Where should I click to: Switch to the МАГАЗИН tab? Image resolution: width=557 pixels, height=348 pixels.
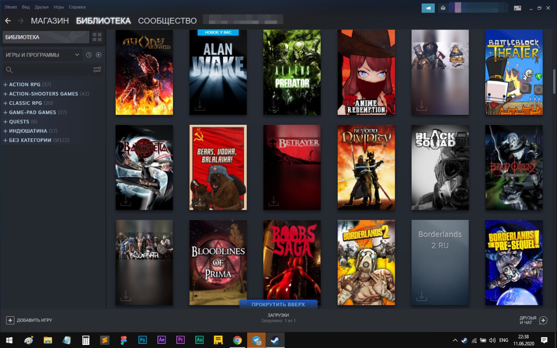(50, 20)
